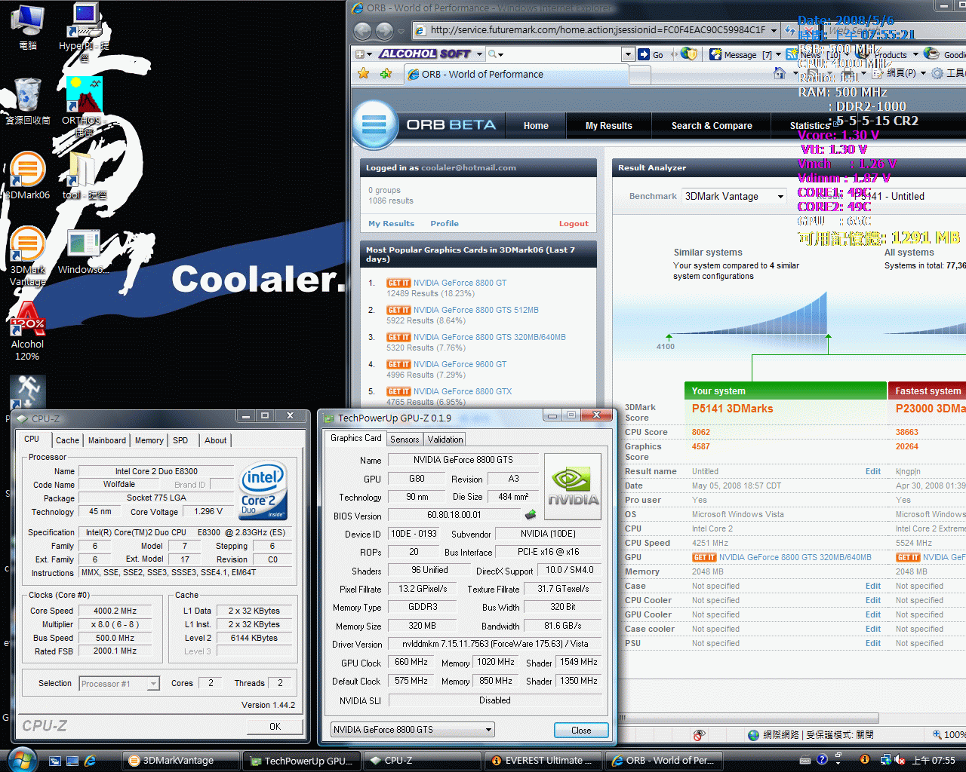Select the Recycle Bin desktop icon
Image resolution: width=966 pixels, height=772 pixels.
coord(28,100)
